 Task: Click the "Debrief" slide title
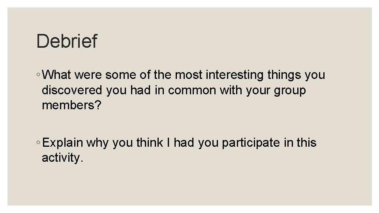[x=67, y=41]
